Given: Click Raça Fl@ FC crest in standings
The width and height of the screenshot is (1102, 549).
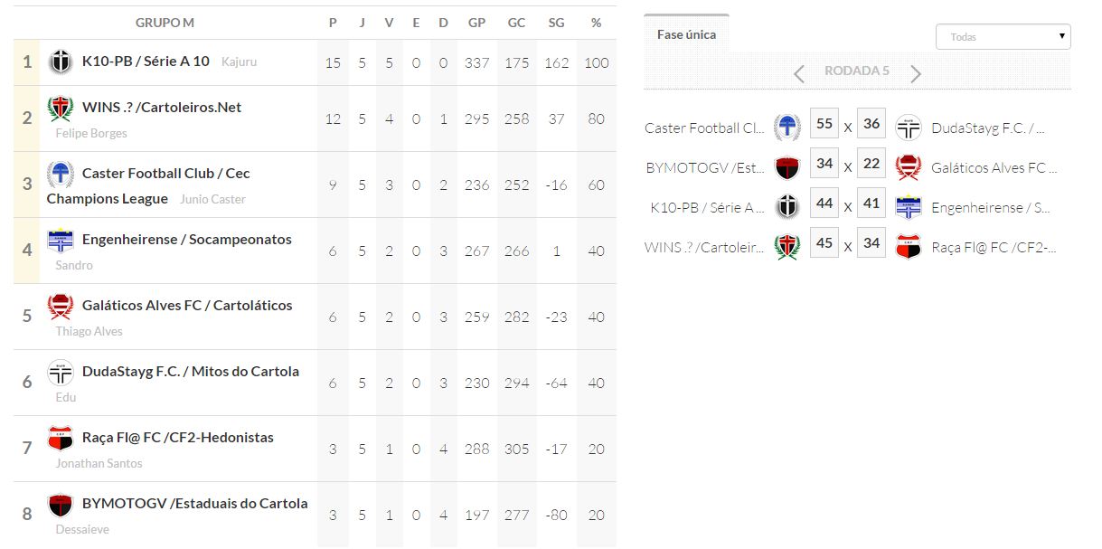Looking at the screenshot, I should pyautogui.click(x=61, y=439).
